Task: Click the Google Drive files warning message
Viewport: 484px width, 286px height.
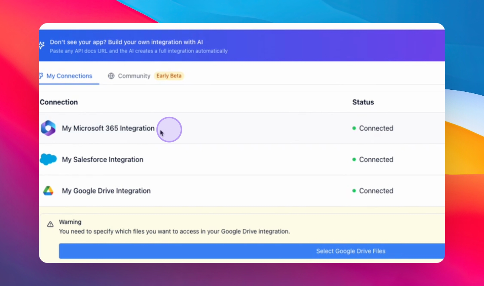Action: click(x=174, y=231)
